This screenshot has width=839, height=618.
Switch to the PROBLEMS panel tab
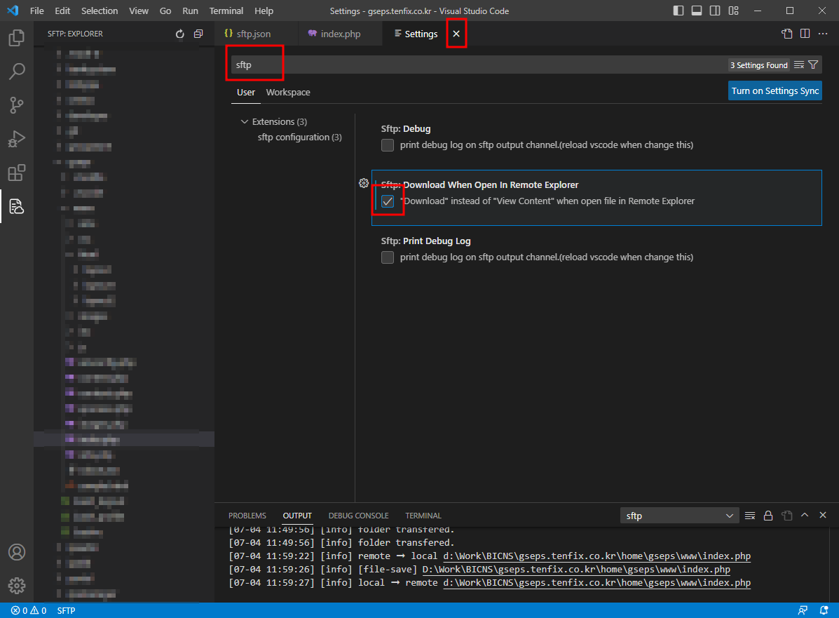tap(247, 516)
